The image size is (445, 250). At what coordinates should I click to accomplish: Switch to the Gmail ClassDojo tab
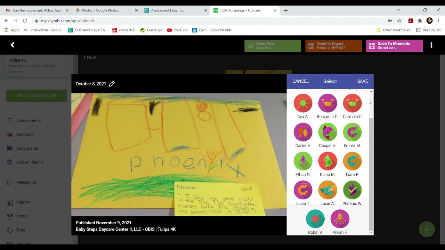tap(37, 10)
